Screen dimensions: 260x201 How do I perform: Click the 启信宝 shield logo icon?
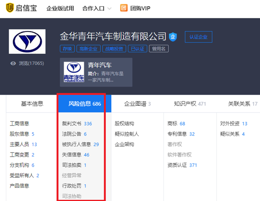coord(10,8)
